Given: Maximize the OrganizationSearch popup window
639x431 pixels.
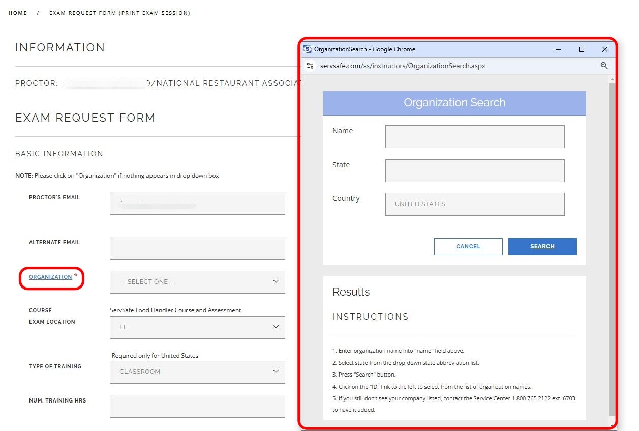Looking at the screenshot, I should click(x=582, y=49).
